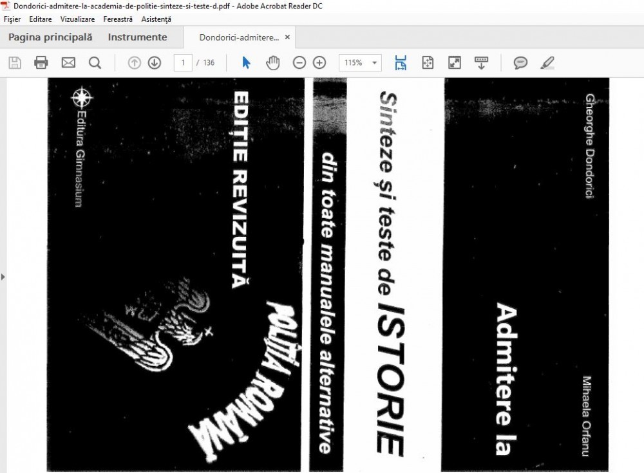Image resolution: width=644 pixels, height=473 pixels.
Task: Zoom out with the minus button
Action: [299, 63]
